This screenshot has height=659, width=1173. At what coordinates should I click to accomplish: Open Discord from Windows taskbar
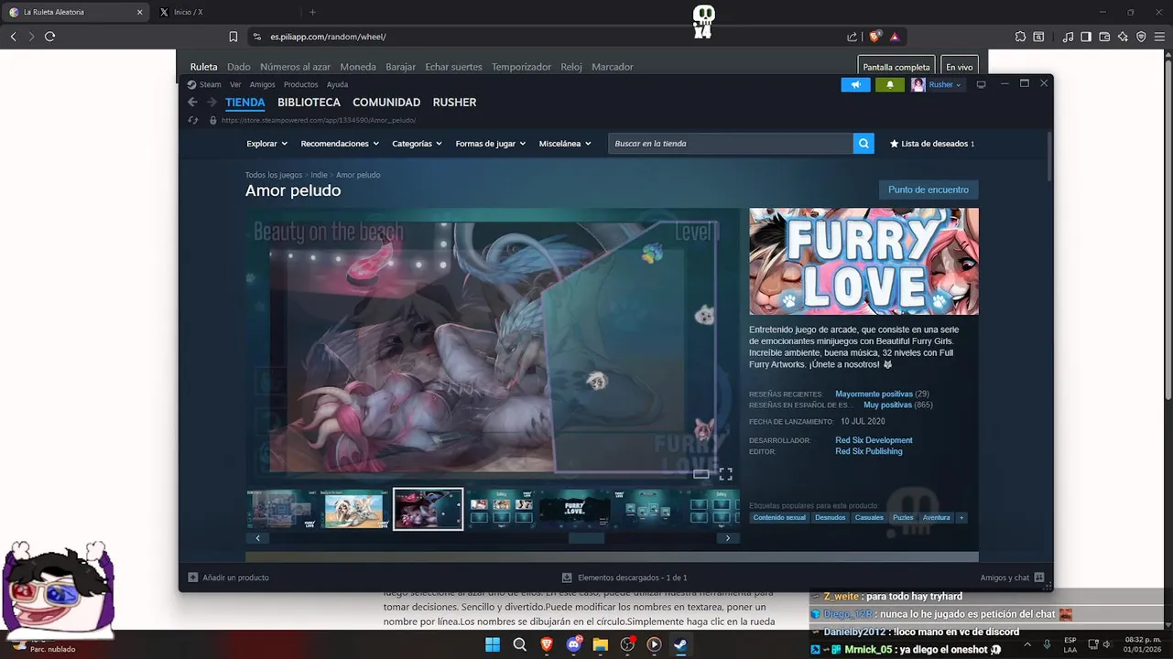[x=573, y=644]
